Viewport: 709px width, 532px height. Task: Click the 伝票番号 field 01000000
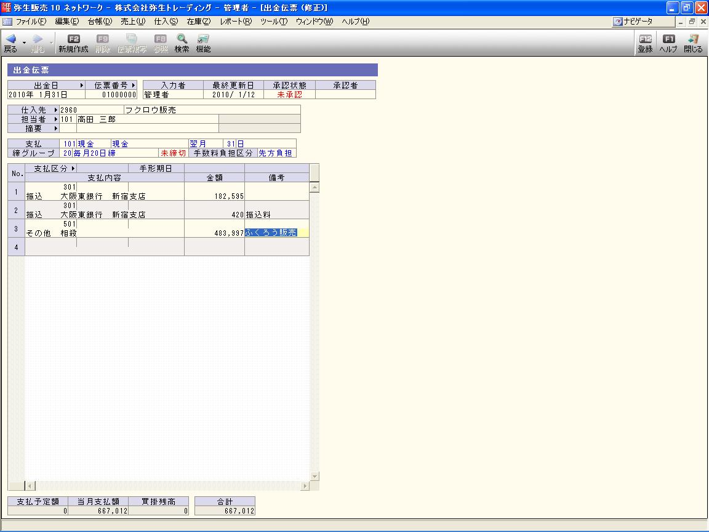click(111, 95)
